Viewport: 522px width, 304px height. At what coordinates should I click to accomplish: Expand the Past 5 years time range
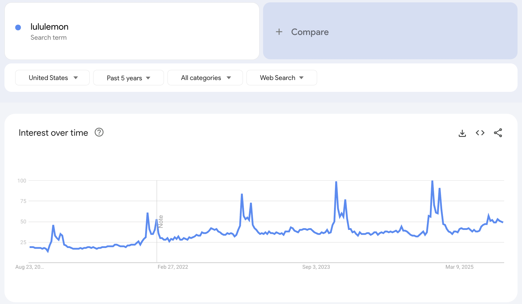(x=128, y=78)
